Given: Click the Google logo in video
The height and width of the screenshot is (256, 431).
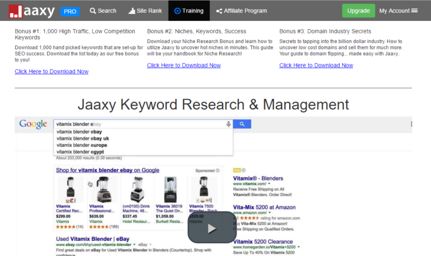Looking at the screenshot, I should [33, 124].
